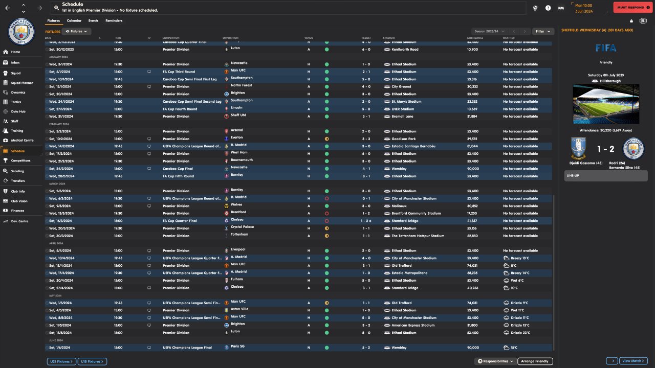Screen dimensions: 655x368
Task: Open Training from the sidebar
Action: pyautogui.click(x=17, y=131)
